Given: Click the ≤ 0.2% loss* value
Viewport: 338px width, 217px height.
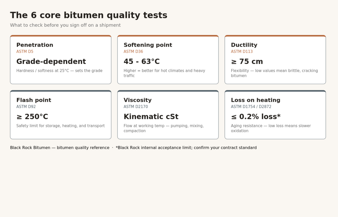Looking at the screenshot, I should coord(256,117).
